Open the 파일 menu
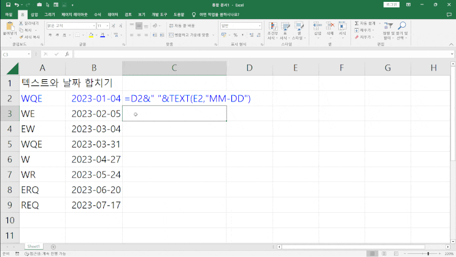The width and height of the screenshot is (456, 257). [x=9, y=15]
